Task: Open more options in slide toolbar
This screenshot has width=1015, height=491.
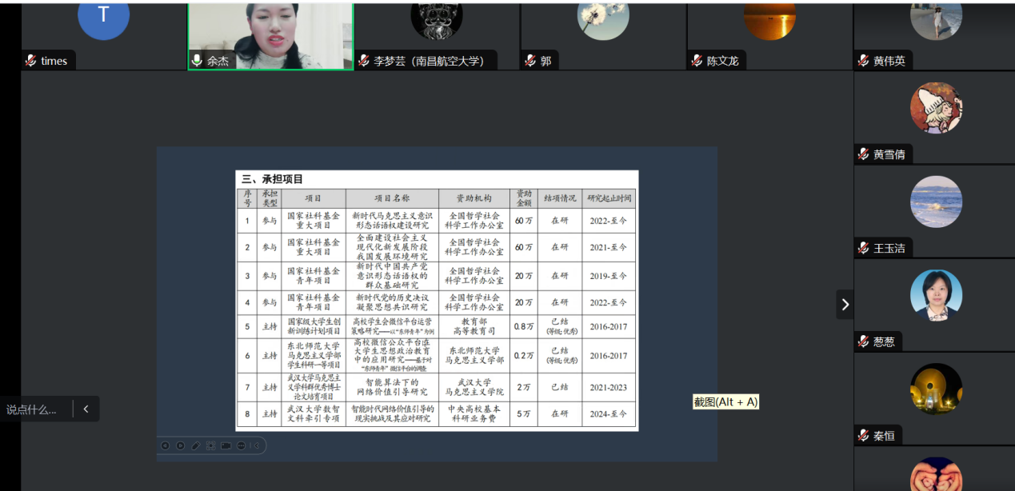Action: [x=241, y=445]
